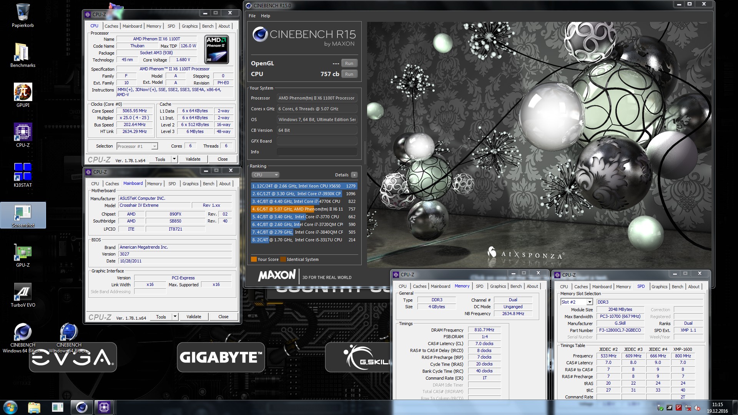Click the CPU-Z title icon of the top-left window

coord(88,14)
